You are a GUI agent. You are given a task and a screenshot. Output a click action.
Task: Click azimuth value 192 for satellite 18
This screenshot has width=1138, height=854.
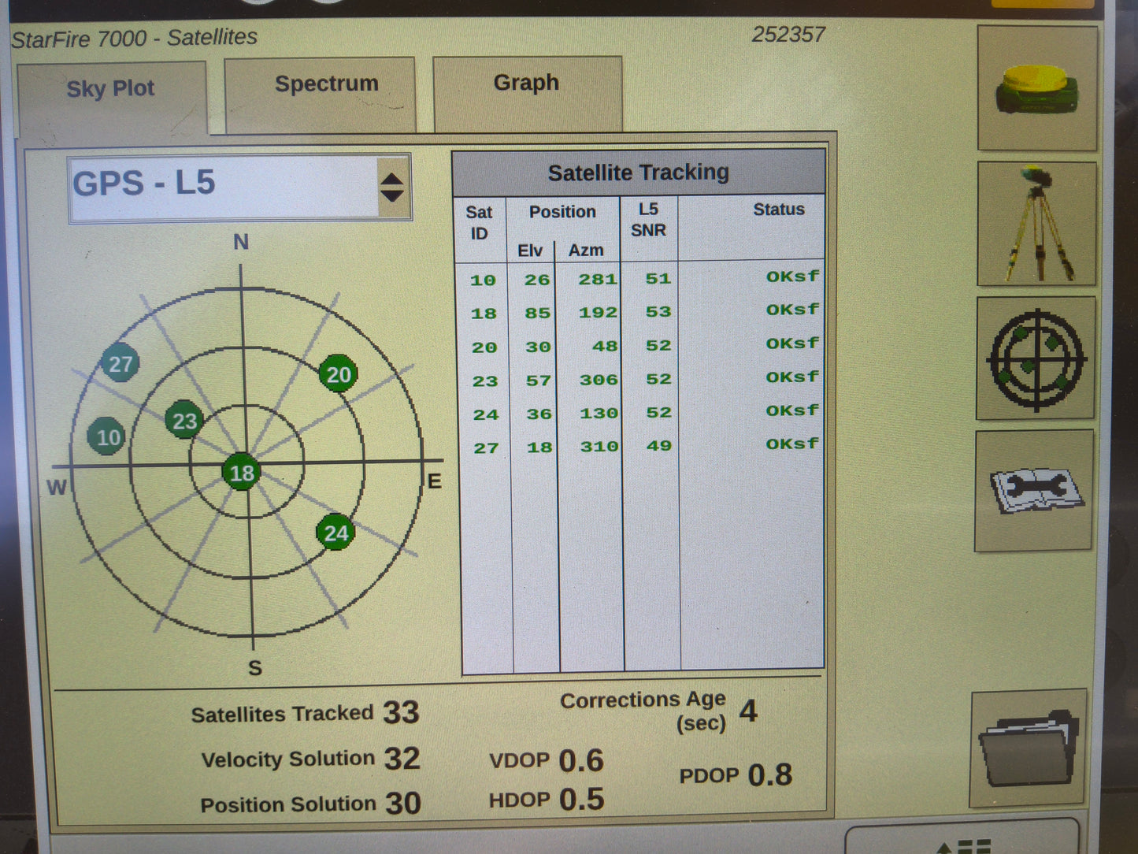[x=598, y=313]
